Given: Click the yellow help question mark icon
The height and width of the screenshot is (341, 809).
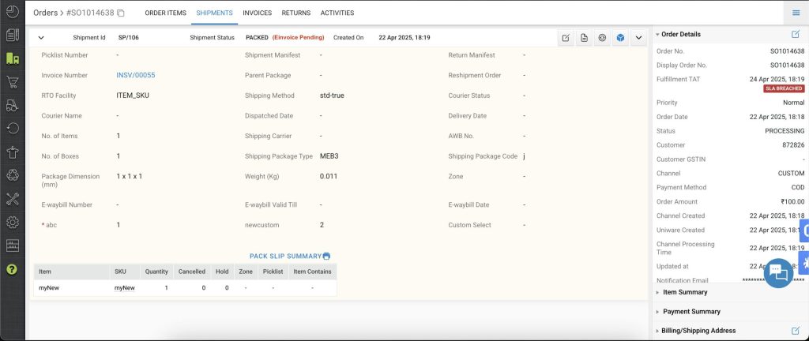Looking at the screenshot, I should click(12, 269).
